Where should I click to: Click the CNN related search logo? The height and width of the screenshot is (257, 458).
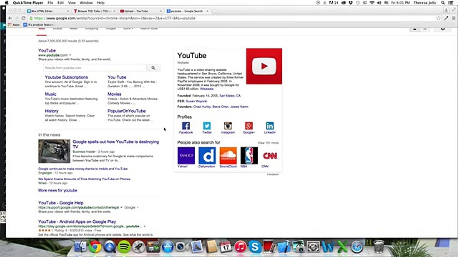pyautogui.click(x=270, y=156)
